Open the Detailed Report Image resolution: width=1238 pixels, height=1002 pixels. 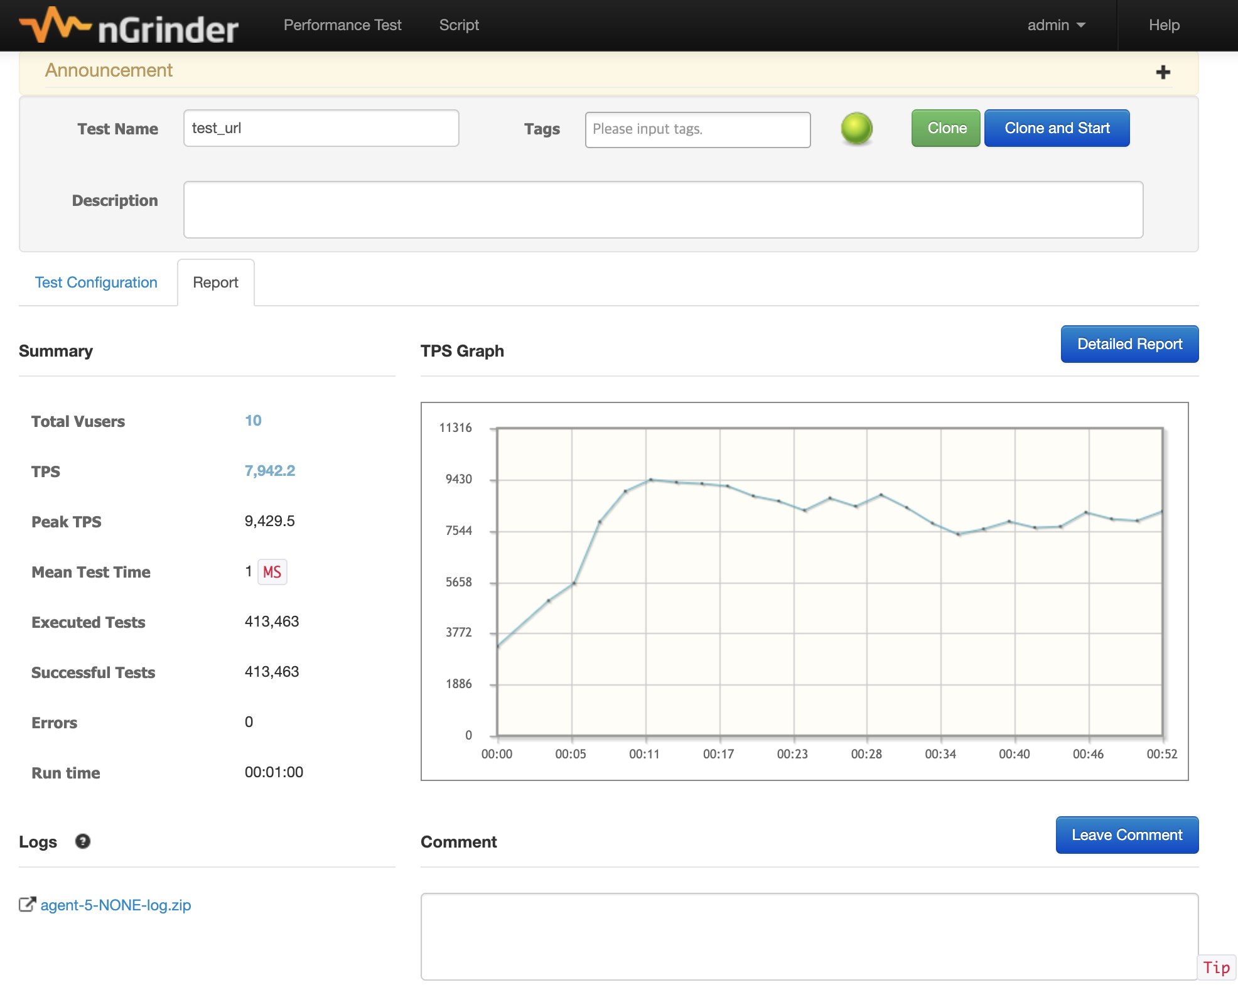coord(1129,344)
